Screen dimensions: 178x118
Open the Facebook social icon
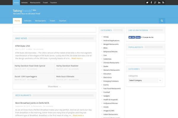pos(151,3)
